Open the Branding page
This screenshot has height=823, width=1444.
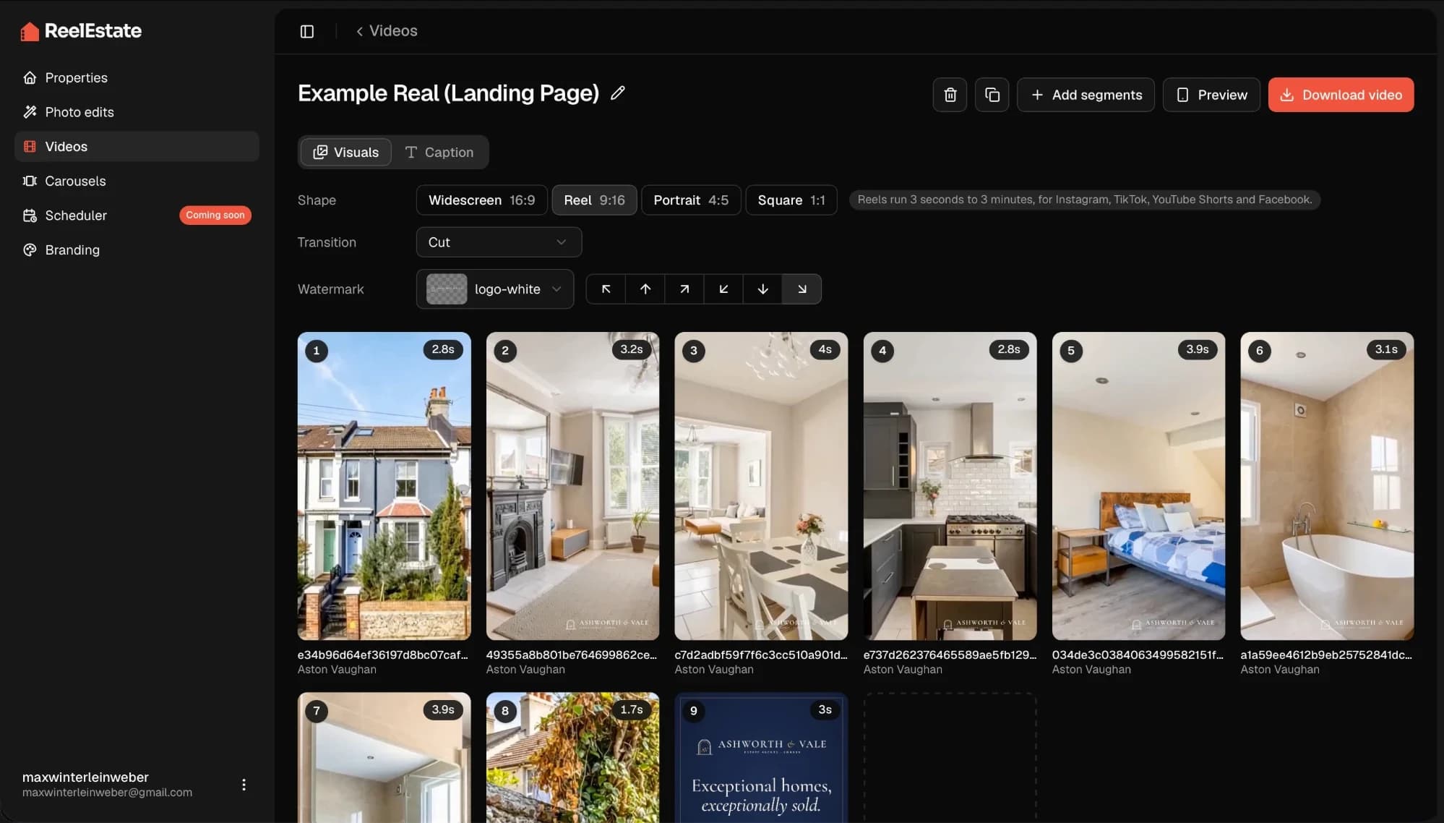(137, 250)
